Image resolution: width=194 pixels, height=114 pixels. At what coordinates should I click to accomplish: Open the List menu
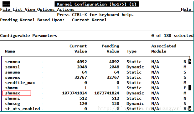tap(17, 10)
